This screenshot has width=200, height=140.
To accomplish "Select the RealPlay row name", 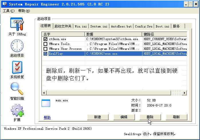I will coord(56,54).
